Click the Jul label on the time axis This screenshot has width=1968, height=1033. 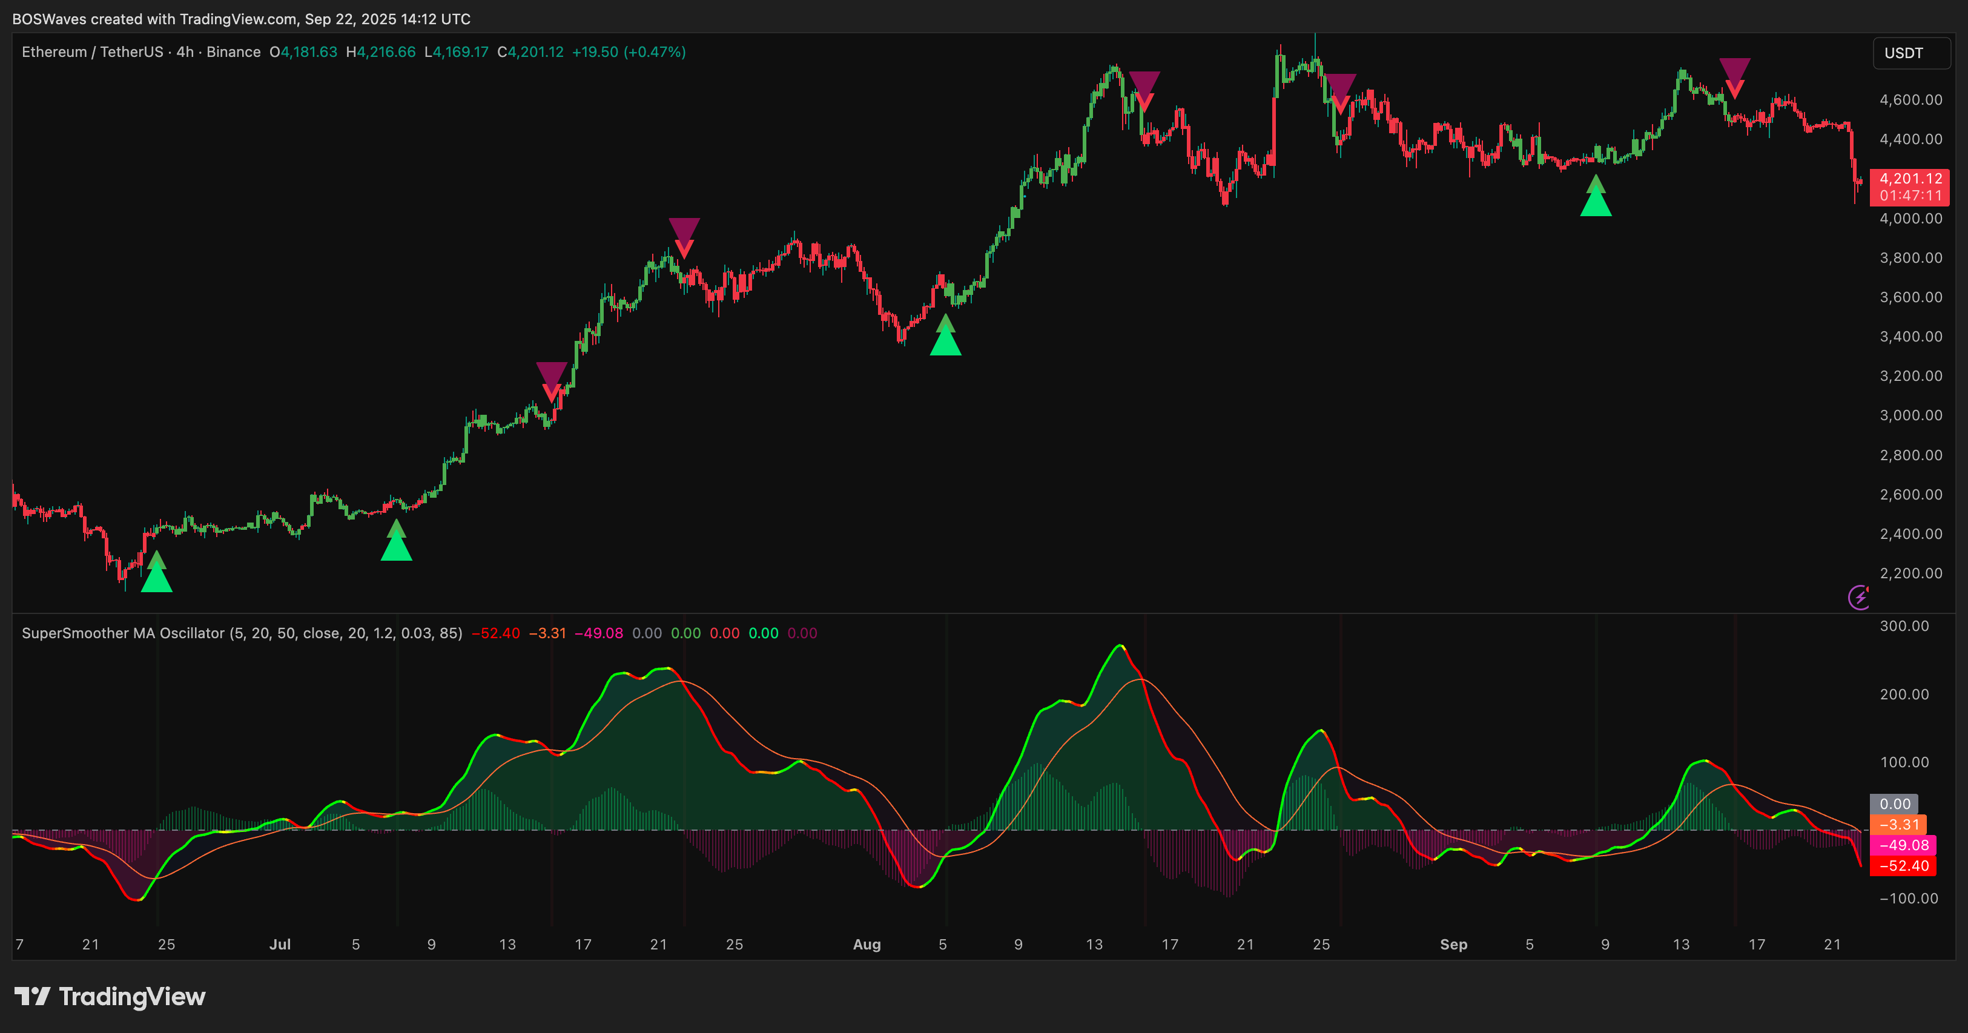tap(280, 945)
